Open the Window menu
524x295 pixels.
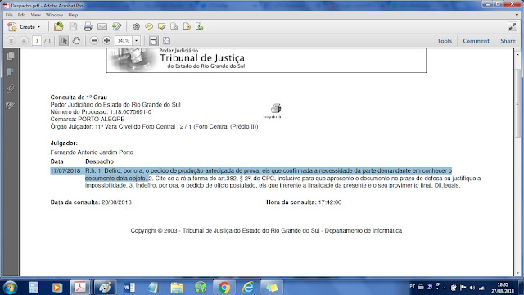(x=54, y=15)
